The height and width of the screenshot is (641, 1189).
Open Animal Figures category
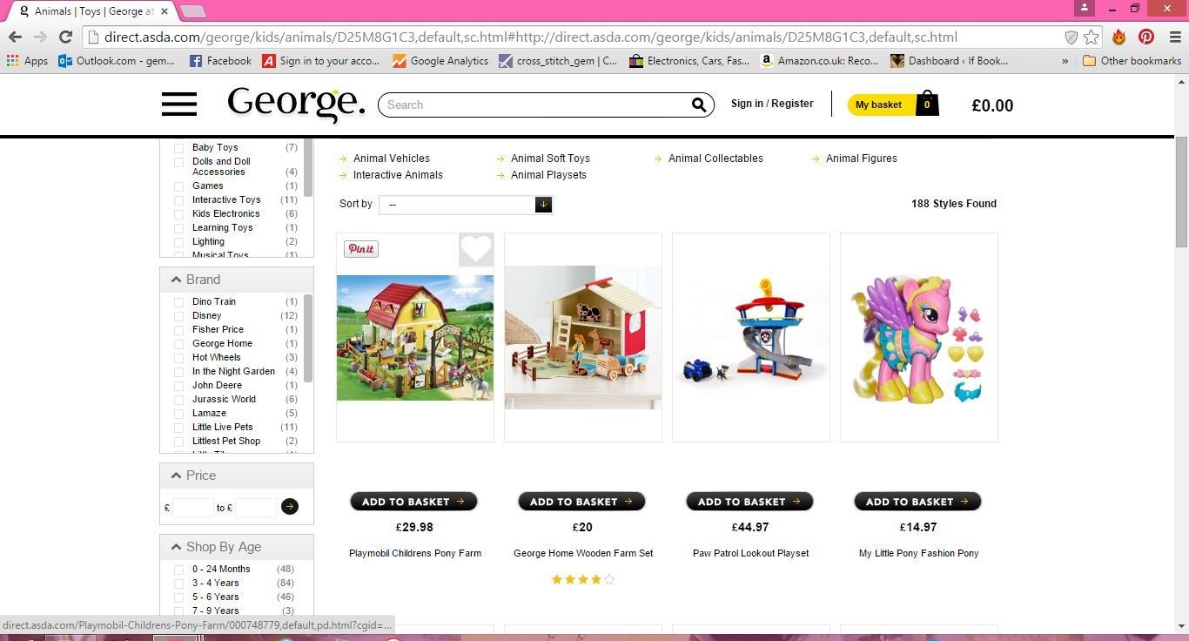point(861,159)
